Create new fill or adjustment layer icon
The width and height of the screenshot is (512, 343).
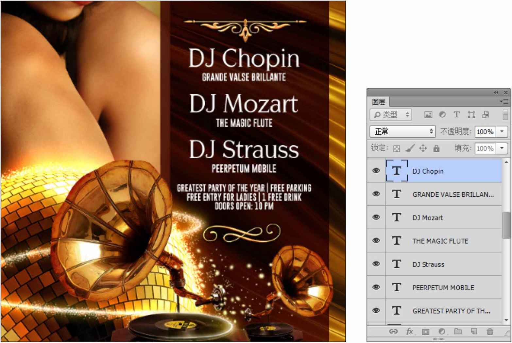[441, 332]
